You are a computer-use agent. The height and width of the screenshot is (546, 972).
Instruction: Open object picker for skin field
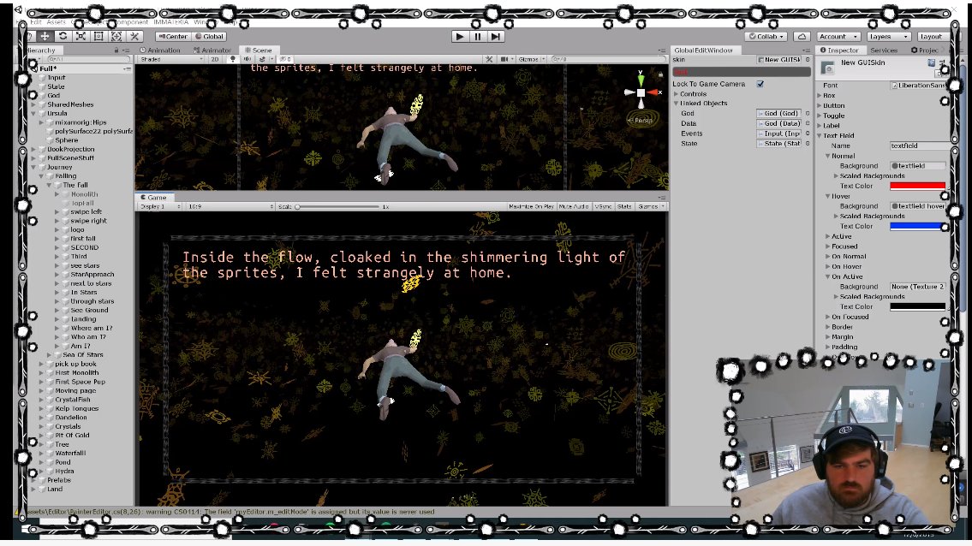[807, 60]
